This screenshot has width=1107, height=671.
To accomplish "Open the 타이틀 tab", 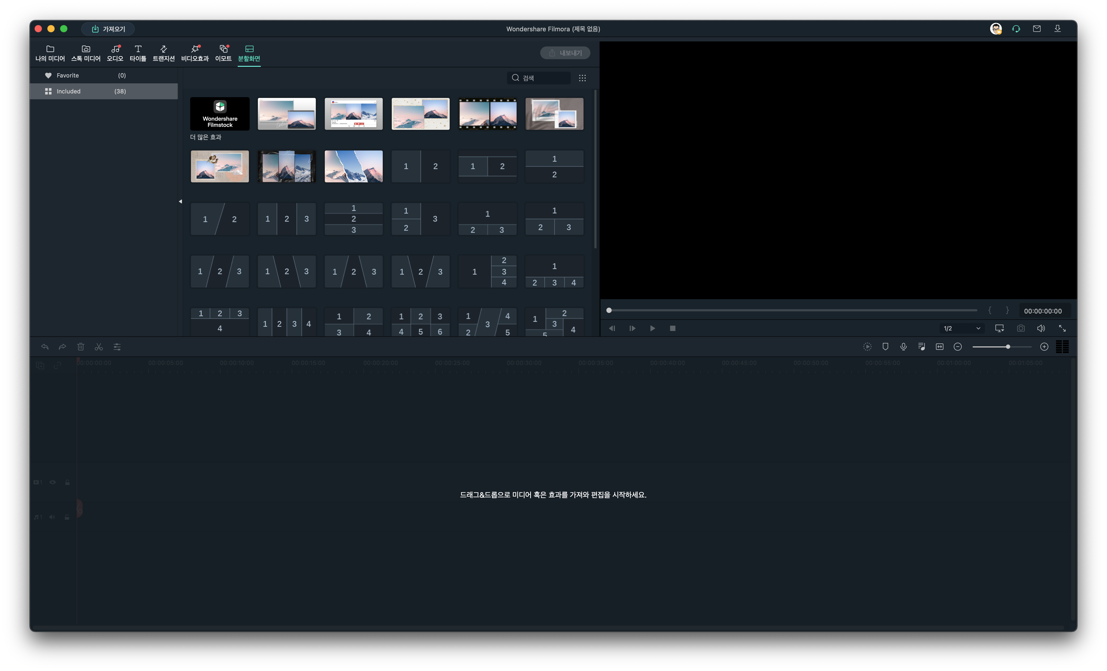I will (x=138, y=53).
